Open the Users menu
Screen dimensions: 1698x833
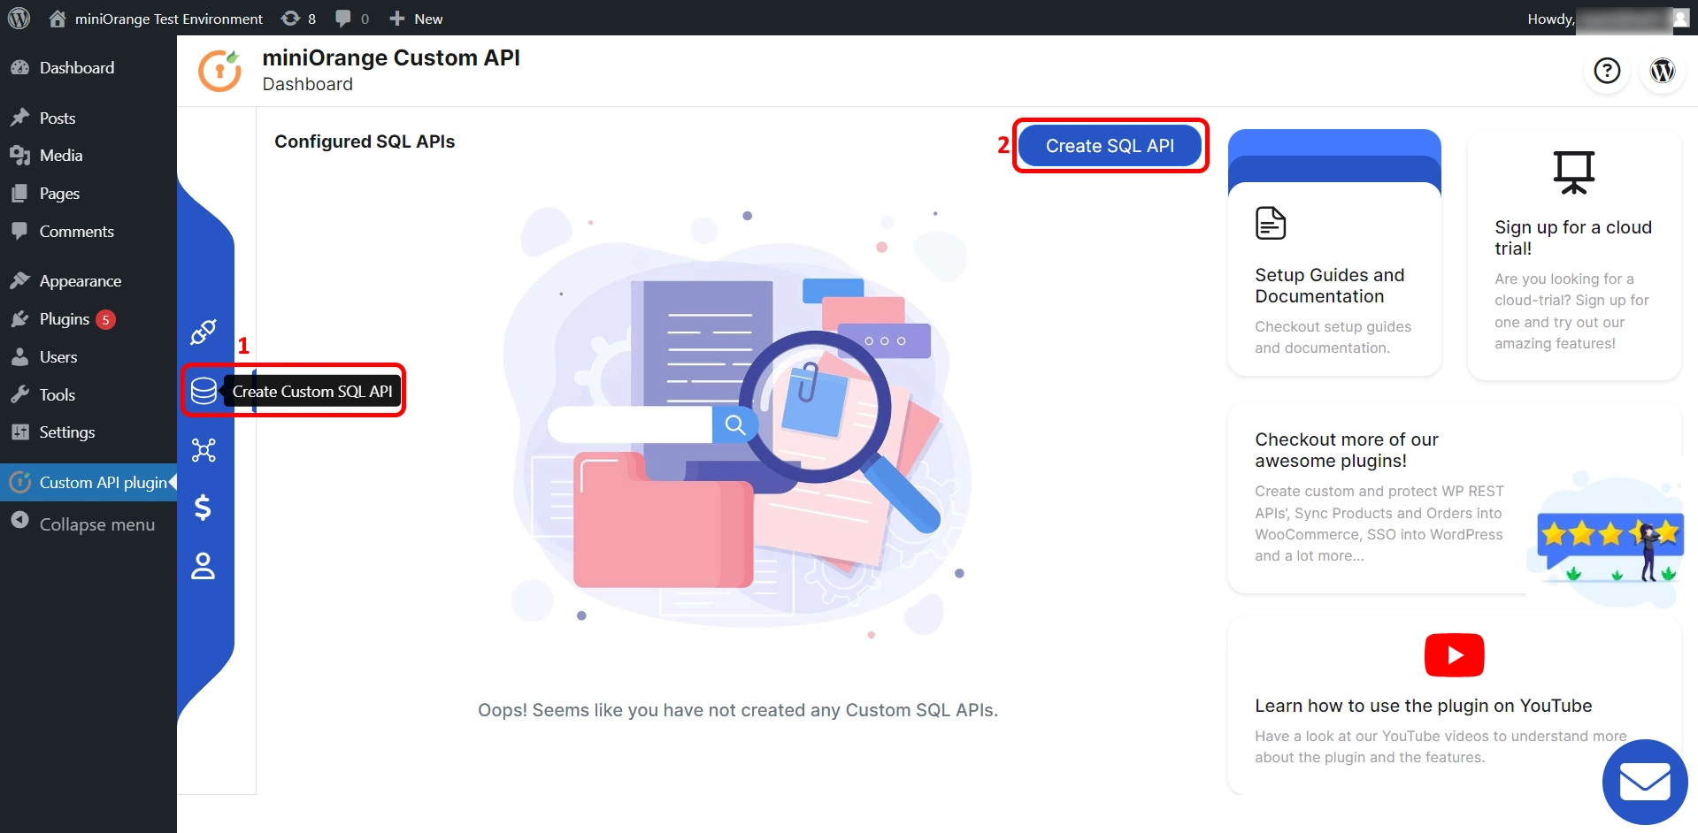[x=88, y=357]
